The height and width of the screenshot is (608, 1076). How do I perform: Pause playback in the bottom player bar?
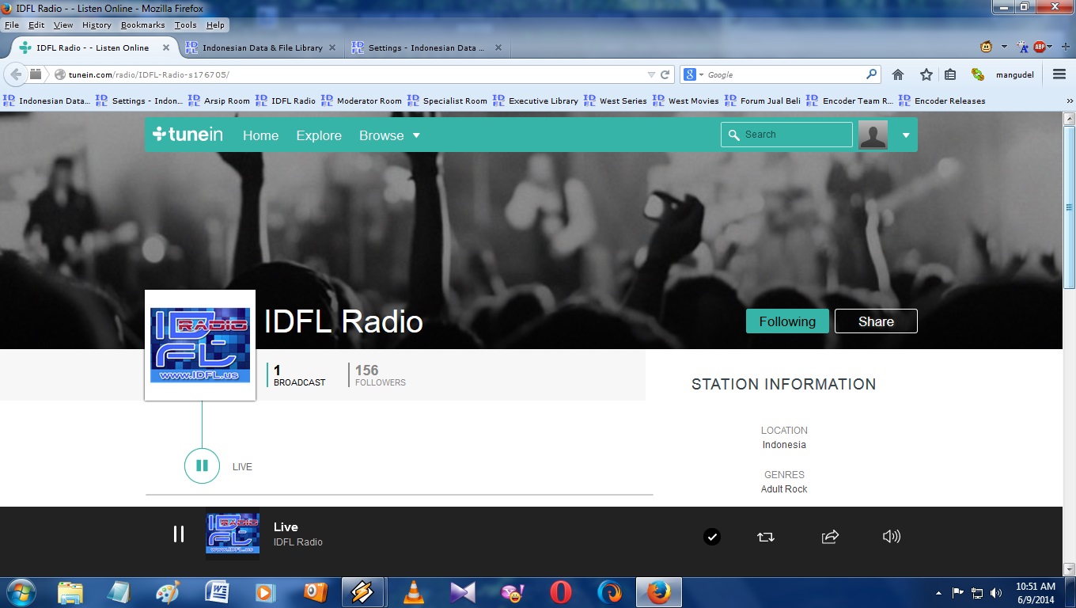pyautogui.click(x=179, y=534)
